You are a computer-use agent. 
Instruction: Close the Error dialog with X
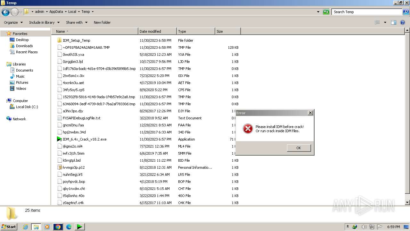tap(310, 113)
